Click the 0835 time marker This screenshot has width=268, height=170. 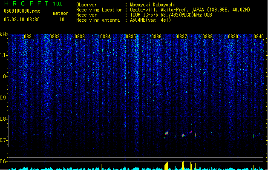tap(131, 37)
